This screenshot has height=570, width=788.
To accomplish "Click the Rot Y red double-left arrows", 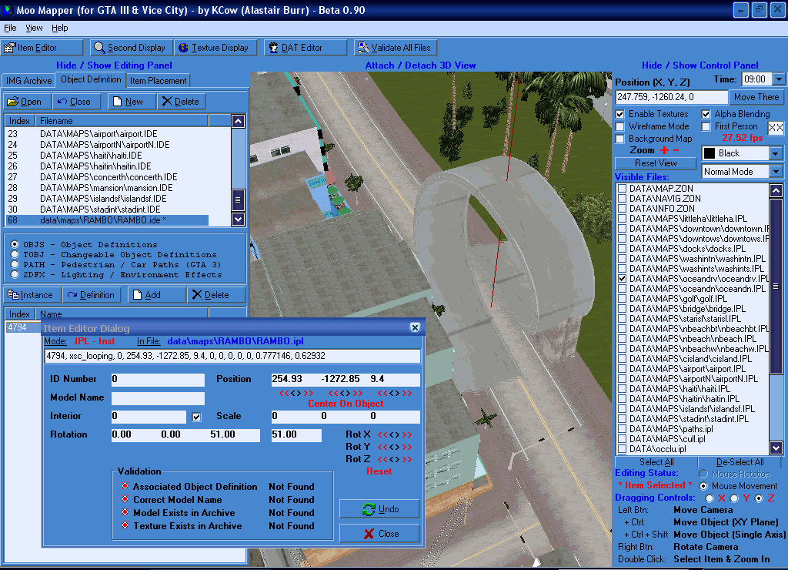I will click(x=383, y=447).
